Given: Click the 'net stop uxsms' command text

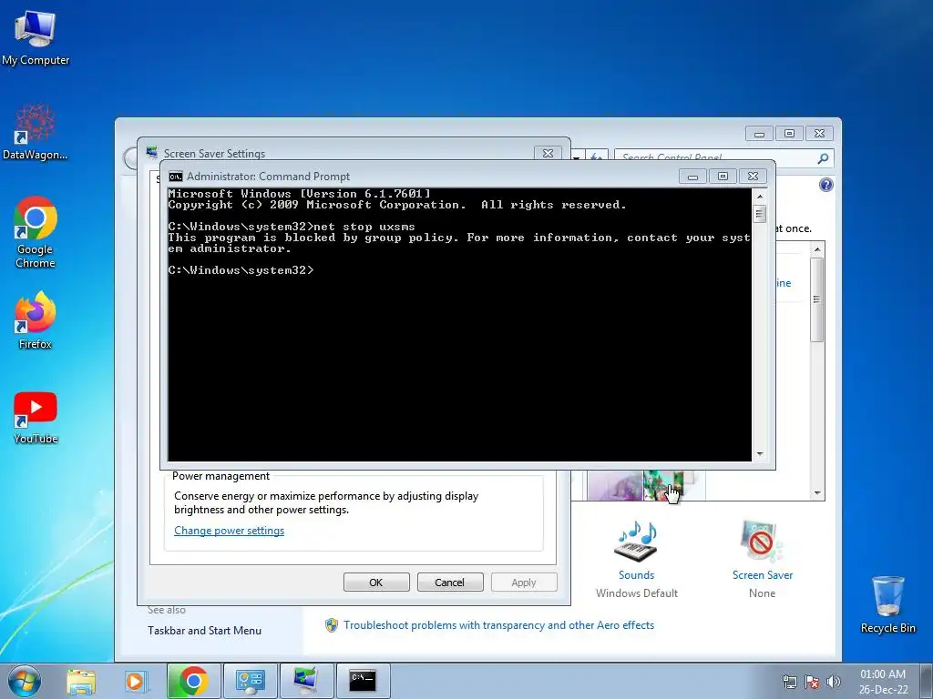Looking at the screenshot, I should 364,227.
